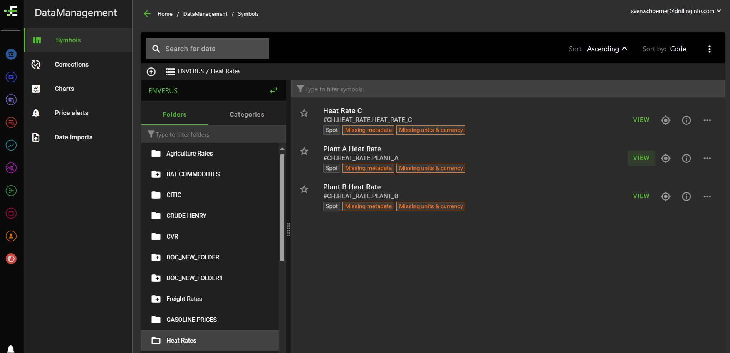The image size is (730, 353).
Task: Open the vertical three-dot options menu
Action: (709, 49)
